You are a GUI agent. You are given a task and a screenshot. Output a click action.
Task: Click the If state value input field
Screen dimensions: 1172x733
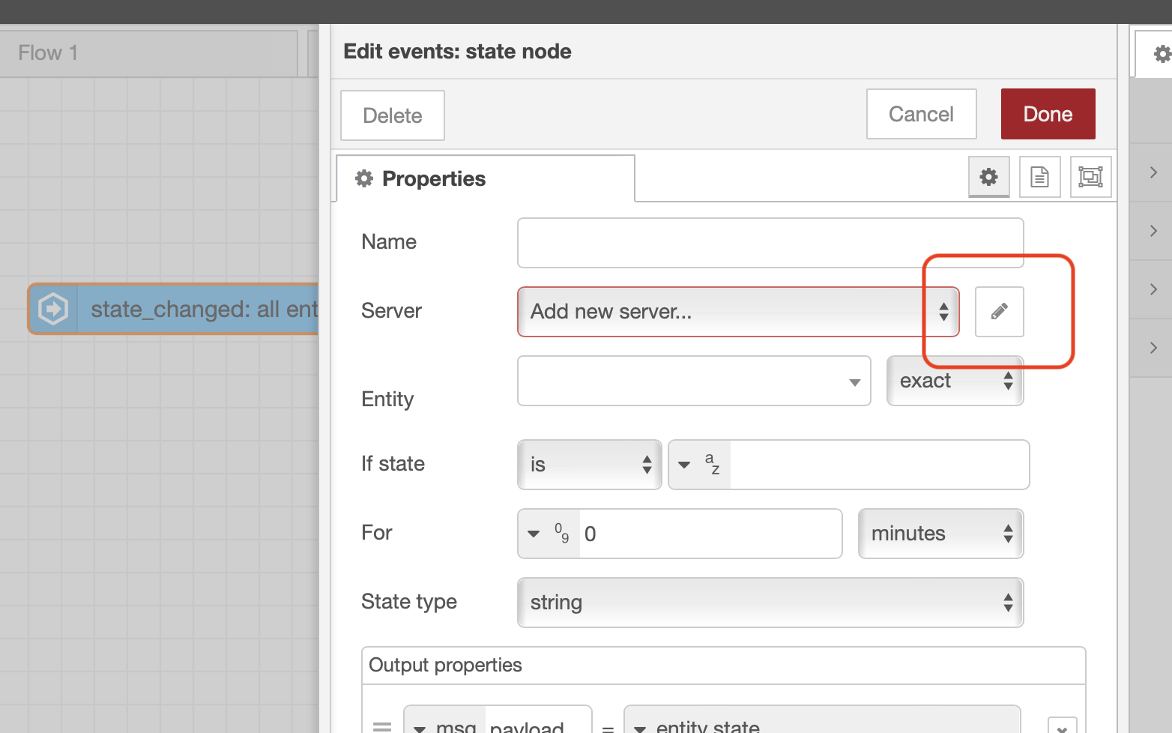click(880, 465)
